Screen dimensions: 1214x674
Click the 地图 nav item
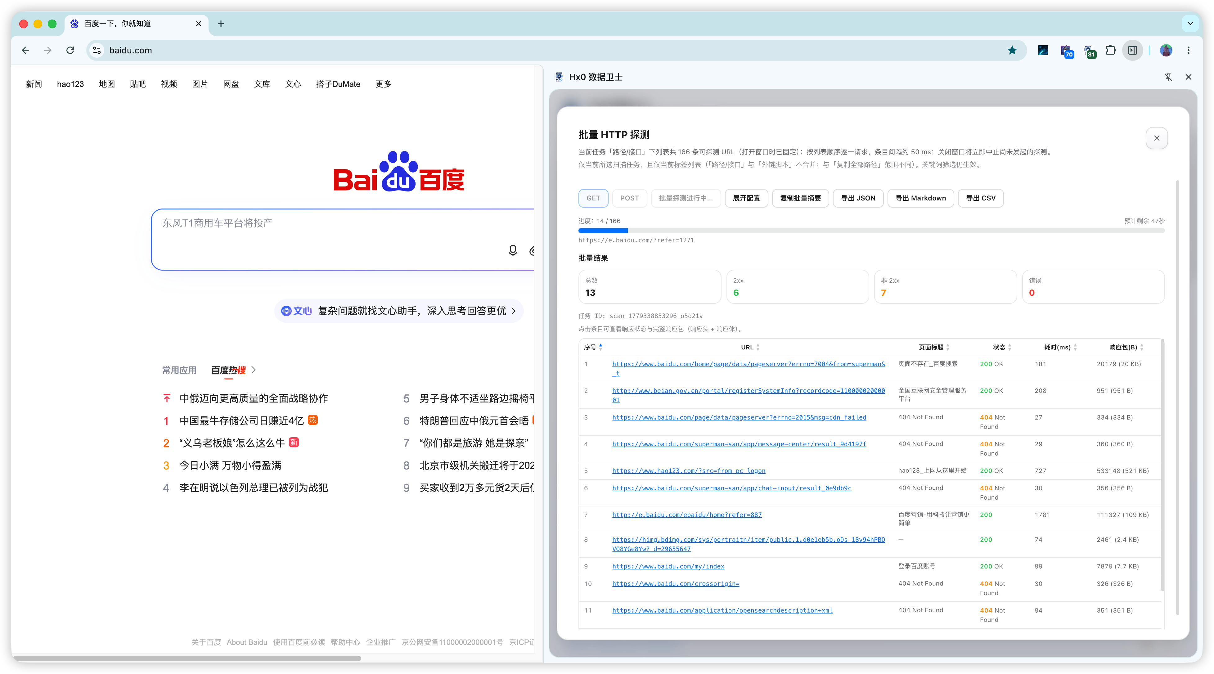pos(107,84)
